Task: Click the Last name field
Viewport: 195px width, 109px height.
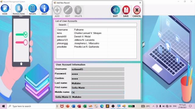Action: pyautogui.click(x=97, y=83)
